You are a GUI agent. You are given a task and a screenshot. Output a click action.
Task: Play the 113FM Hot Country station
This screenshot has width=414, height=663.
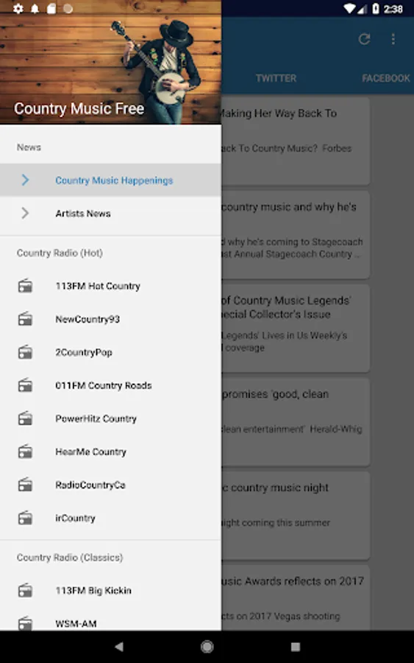110,286
